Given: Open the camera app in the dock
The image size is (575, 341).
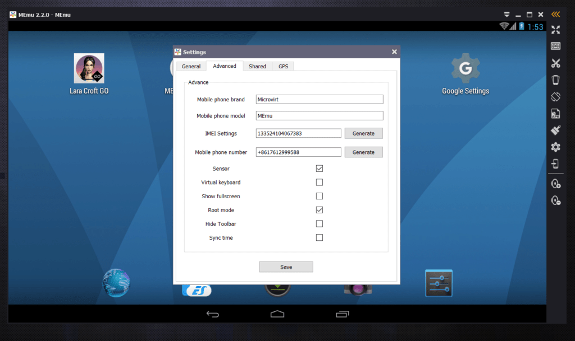Looking at the screenshot, I should click(x=358, y=289).
